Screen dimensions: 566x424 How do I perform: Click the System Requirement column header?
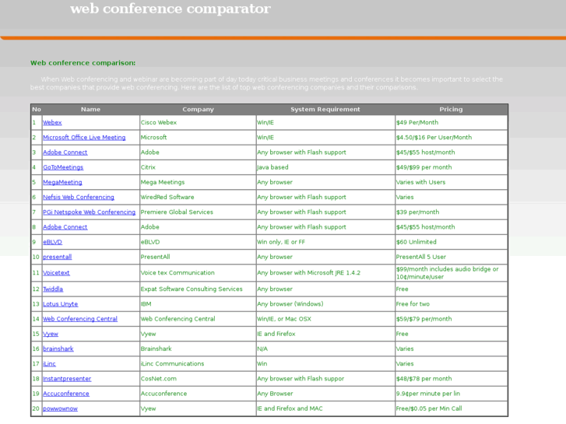325,110
